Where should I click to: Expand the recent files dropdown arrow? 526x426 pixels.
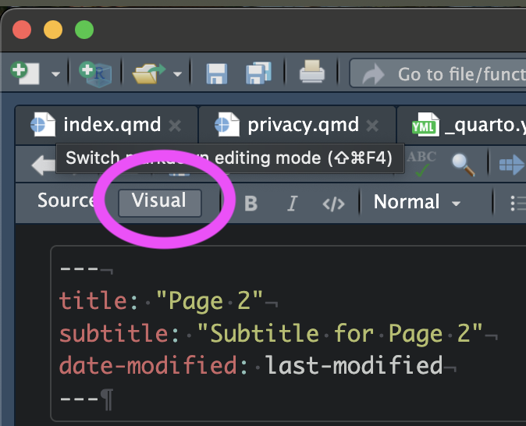pos(178,75)
